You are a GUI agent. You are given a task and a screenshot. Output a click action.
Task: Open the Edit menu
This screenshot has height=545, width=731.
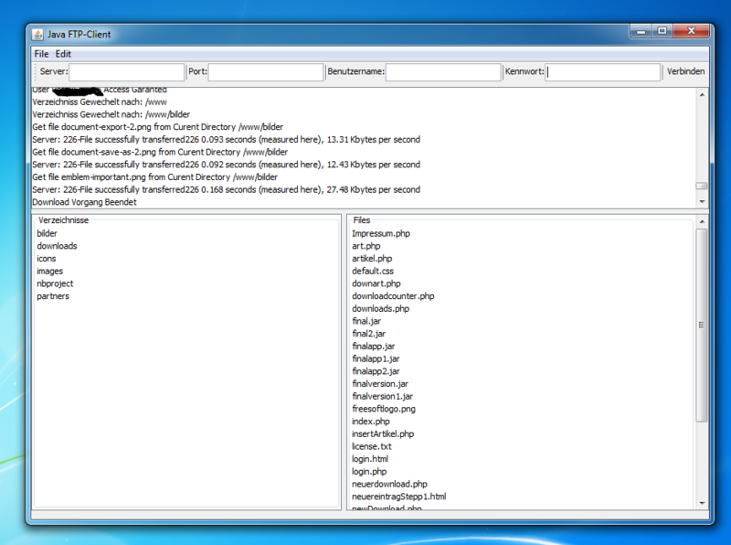pos(63,54)
